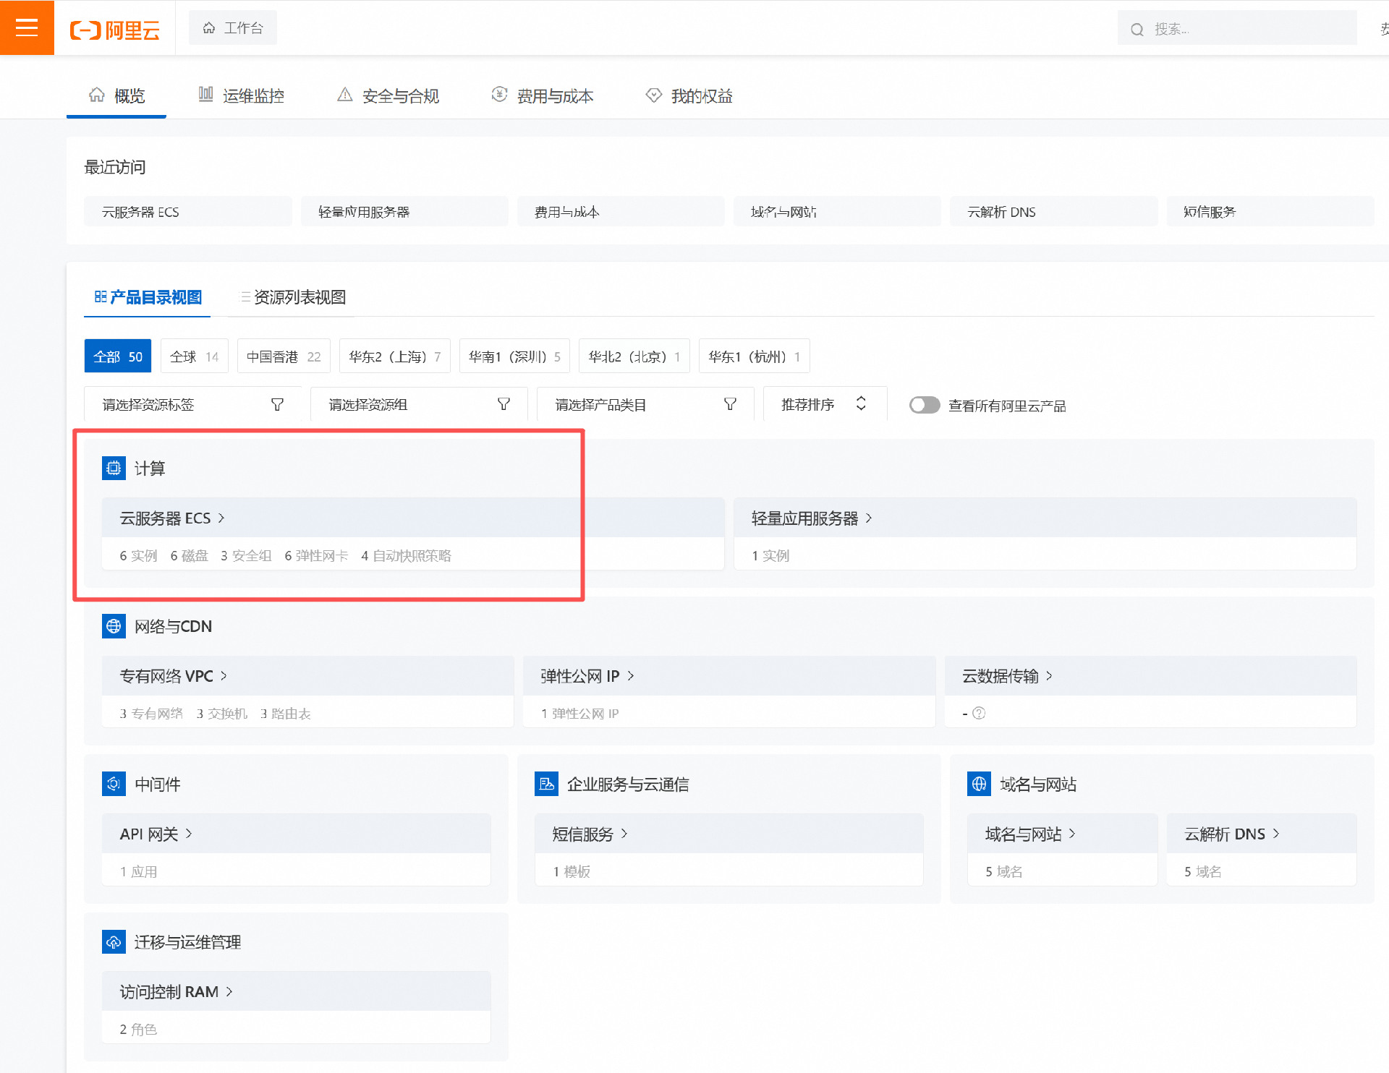Click the 企业服务与云通信 icon
Viewport: 1389px width, 1073px height.
[x=546, y=784]
